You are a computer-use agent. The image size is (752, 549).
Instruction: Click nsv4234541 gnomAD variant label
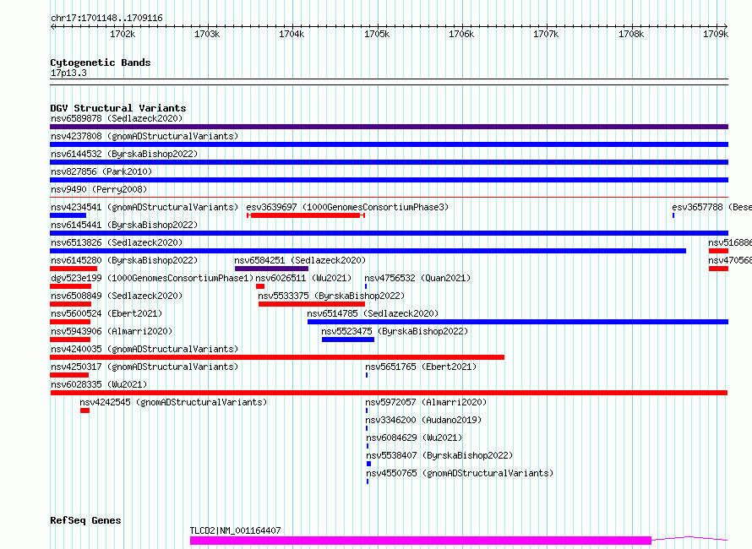144,207
